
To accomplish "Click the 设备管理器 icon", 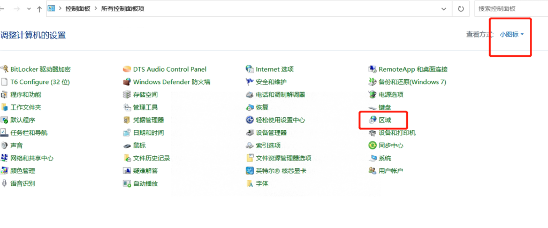I will (x=249, y=133).
